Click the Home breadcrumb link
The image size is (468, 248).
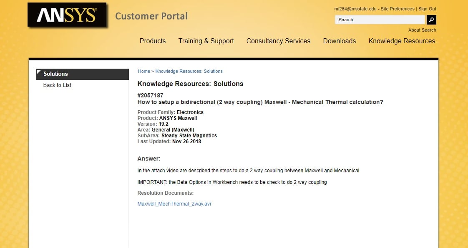point(144,72)
